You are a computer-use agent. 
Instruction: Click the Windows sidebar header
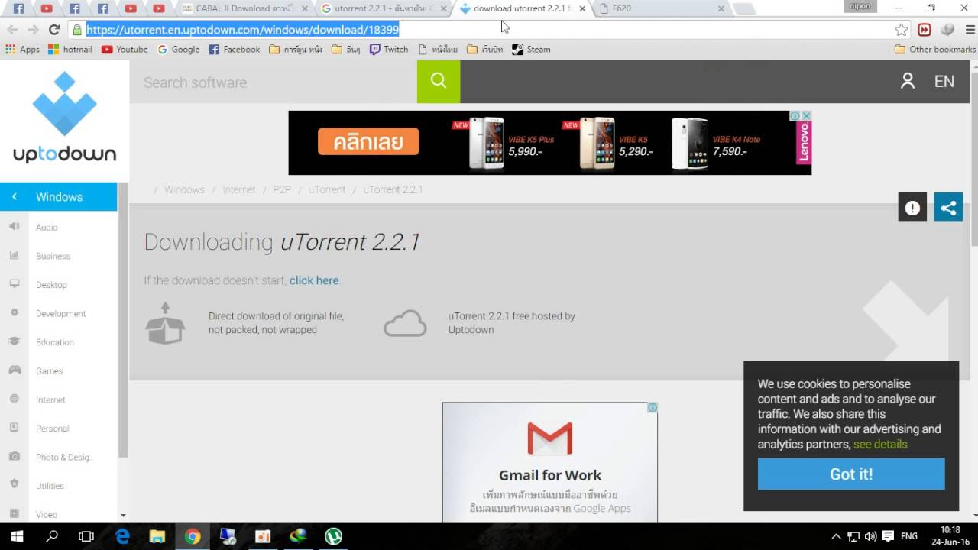pos(59,197)
